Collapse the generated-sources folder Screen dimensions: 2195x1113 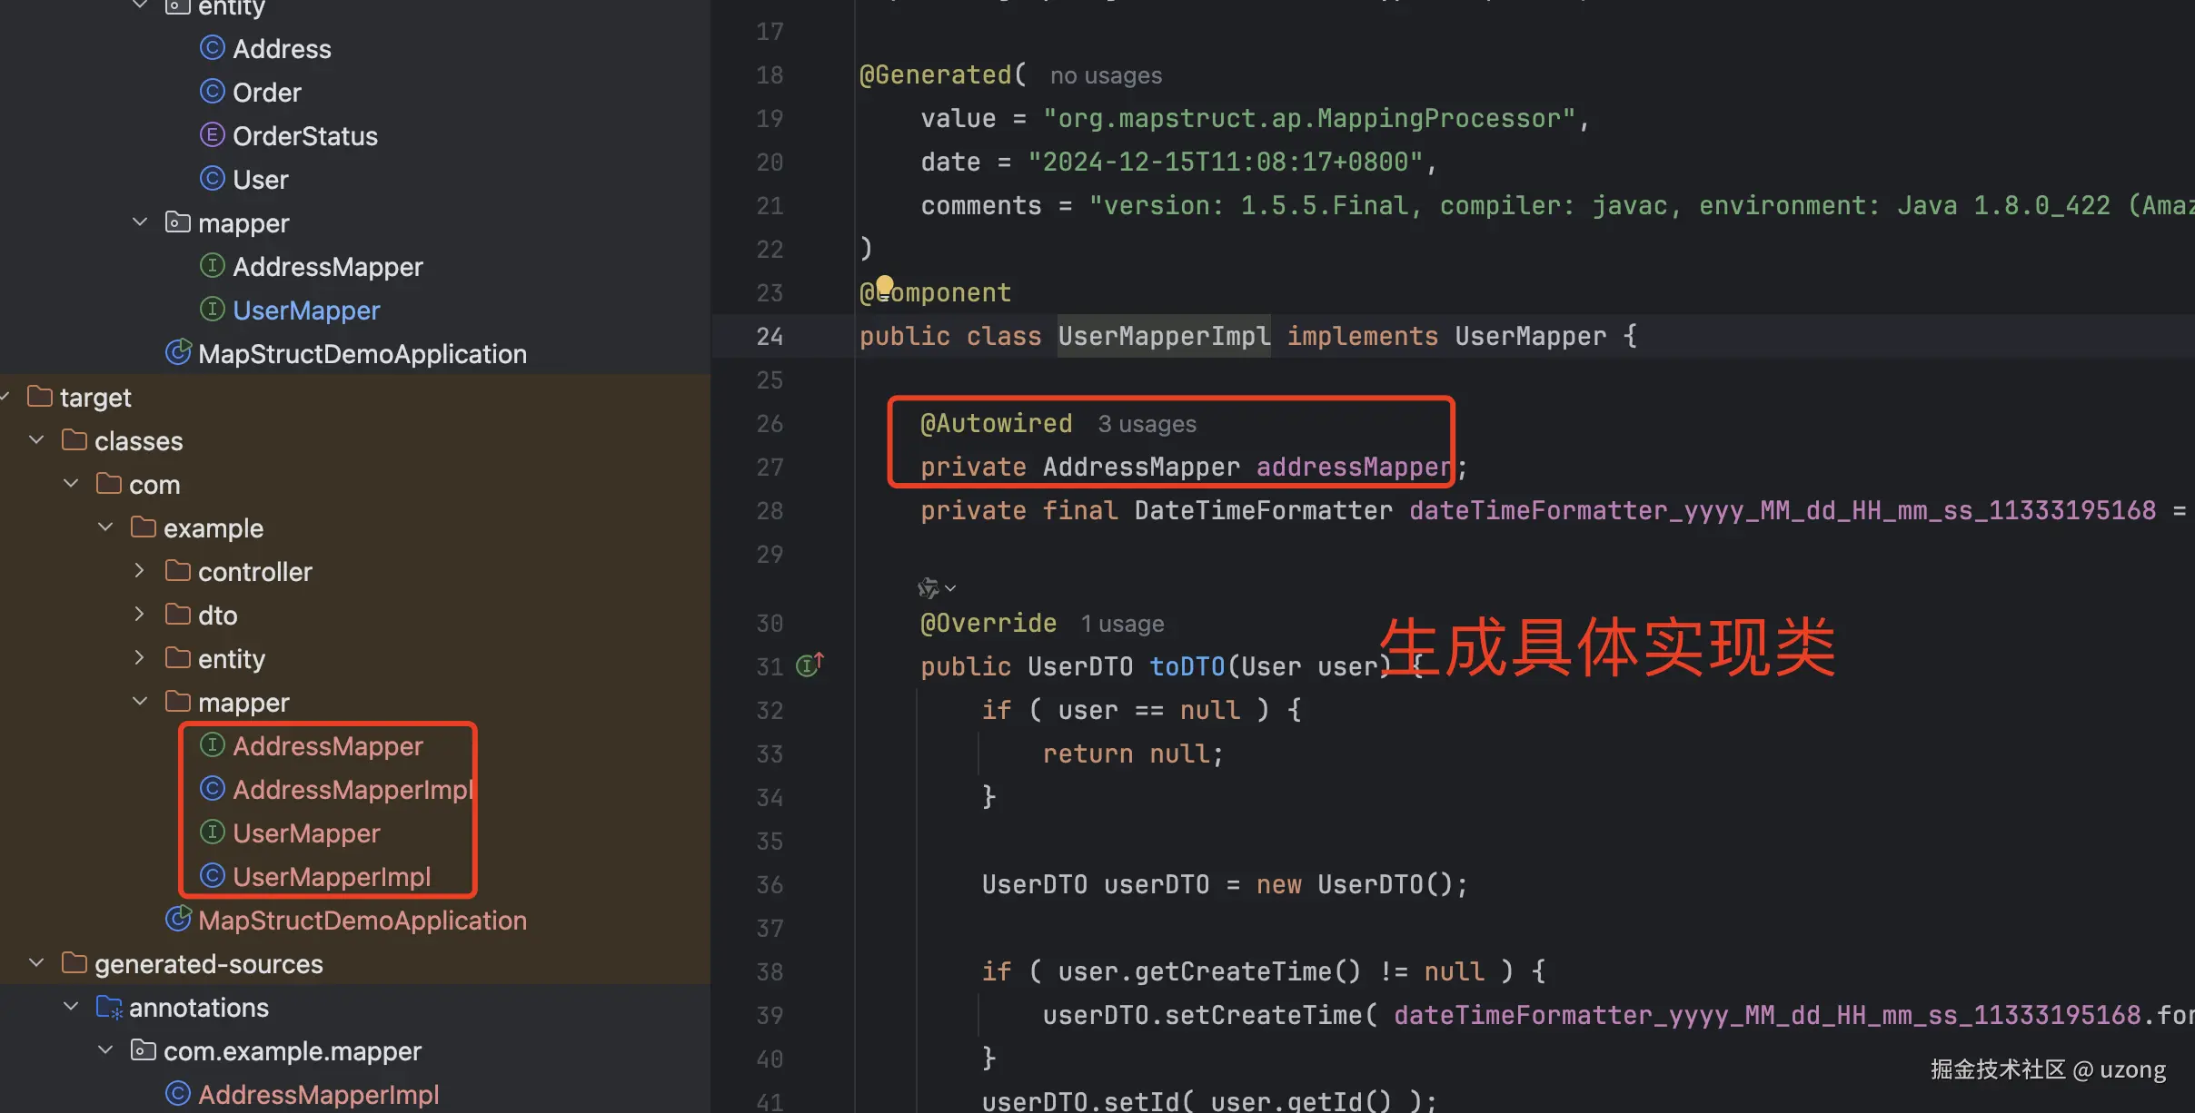point(36,963)
